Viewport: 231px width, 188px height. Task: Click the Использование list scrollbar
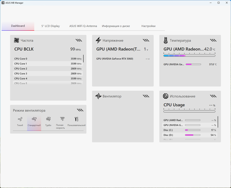point(218,122)
